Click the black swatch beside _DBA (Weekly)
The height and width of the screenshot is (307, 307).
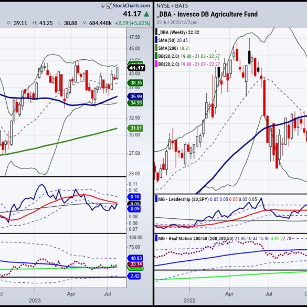pos(156,32)
